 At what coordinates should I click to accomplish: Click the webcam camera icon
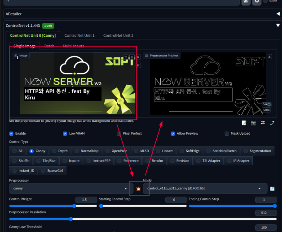253,123
